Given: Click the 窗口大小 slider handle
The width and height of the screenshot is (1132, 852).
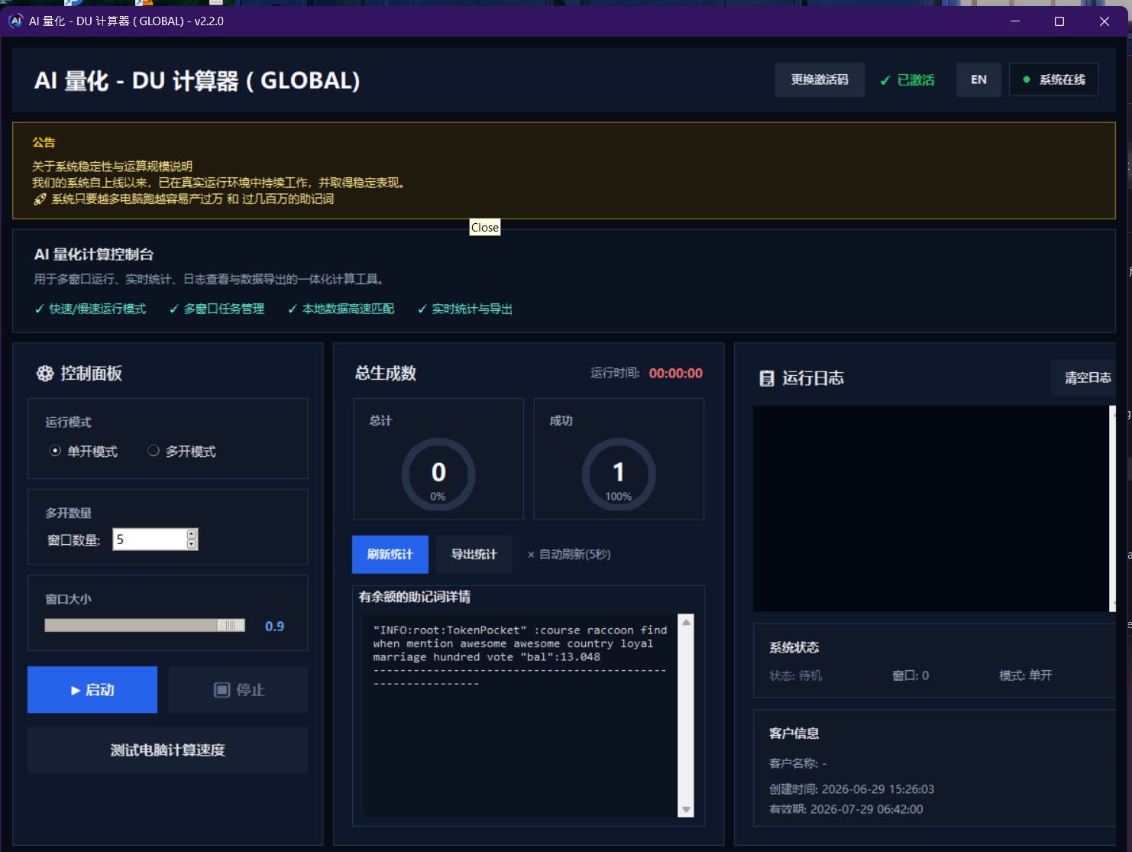Looking at the screenshot, I should (231, 625).
